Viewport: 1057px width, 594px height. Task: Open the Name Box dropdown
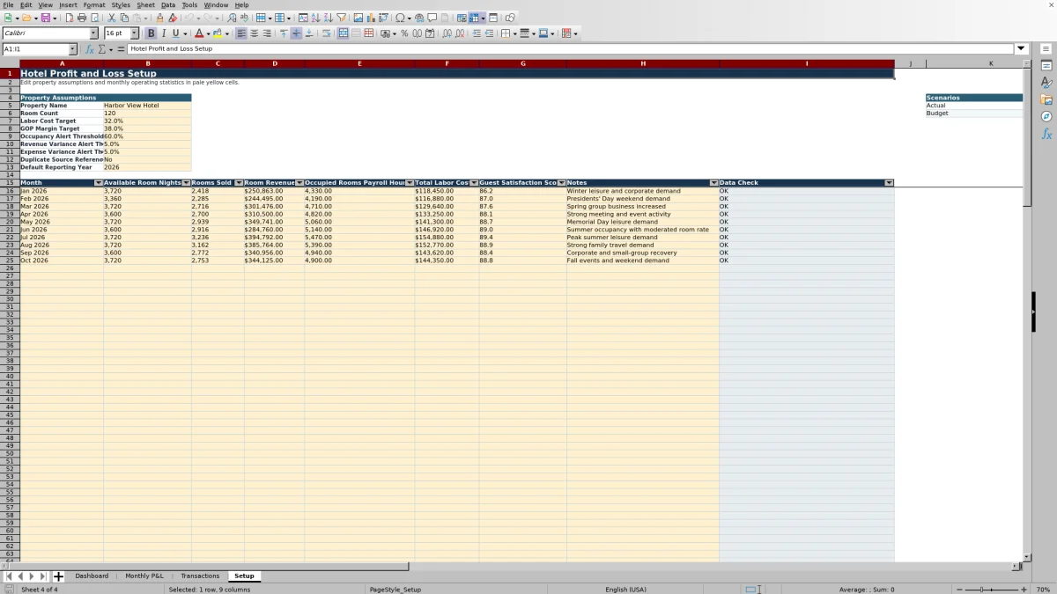(72, 49)
